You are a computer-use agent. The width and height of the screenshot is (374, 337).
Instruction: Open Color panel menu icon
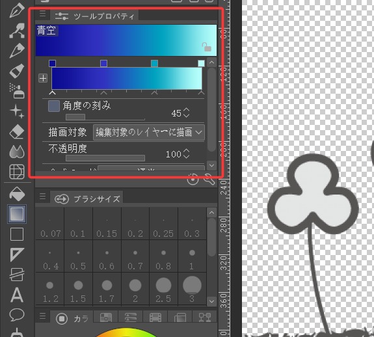(42, 316)
